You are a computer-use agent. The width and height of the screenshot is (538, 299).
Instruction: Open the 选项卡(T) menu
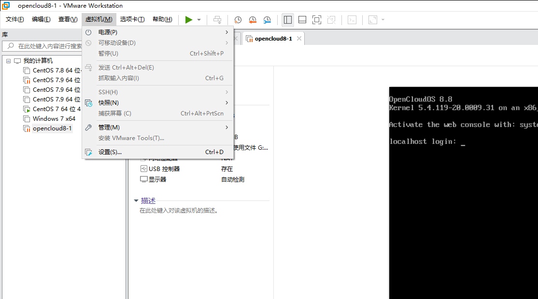(132, 19)
